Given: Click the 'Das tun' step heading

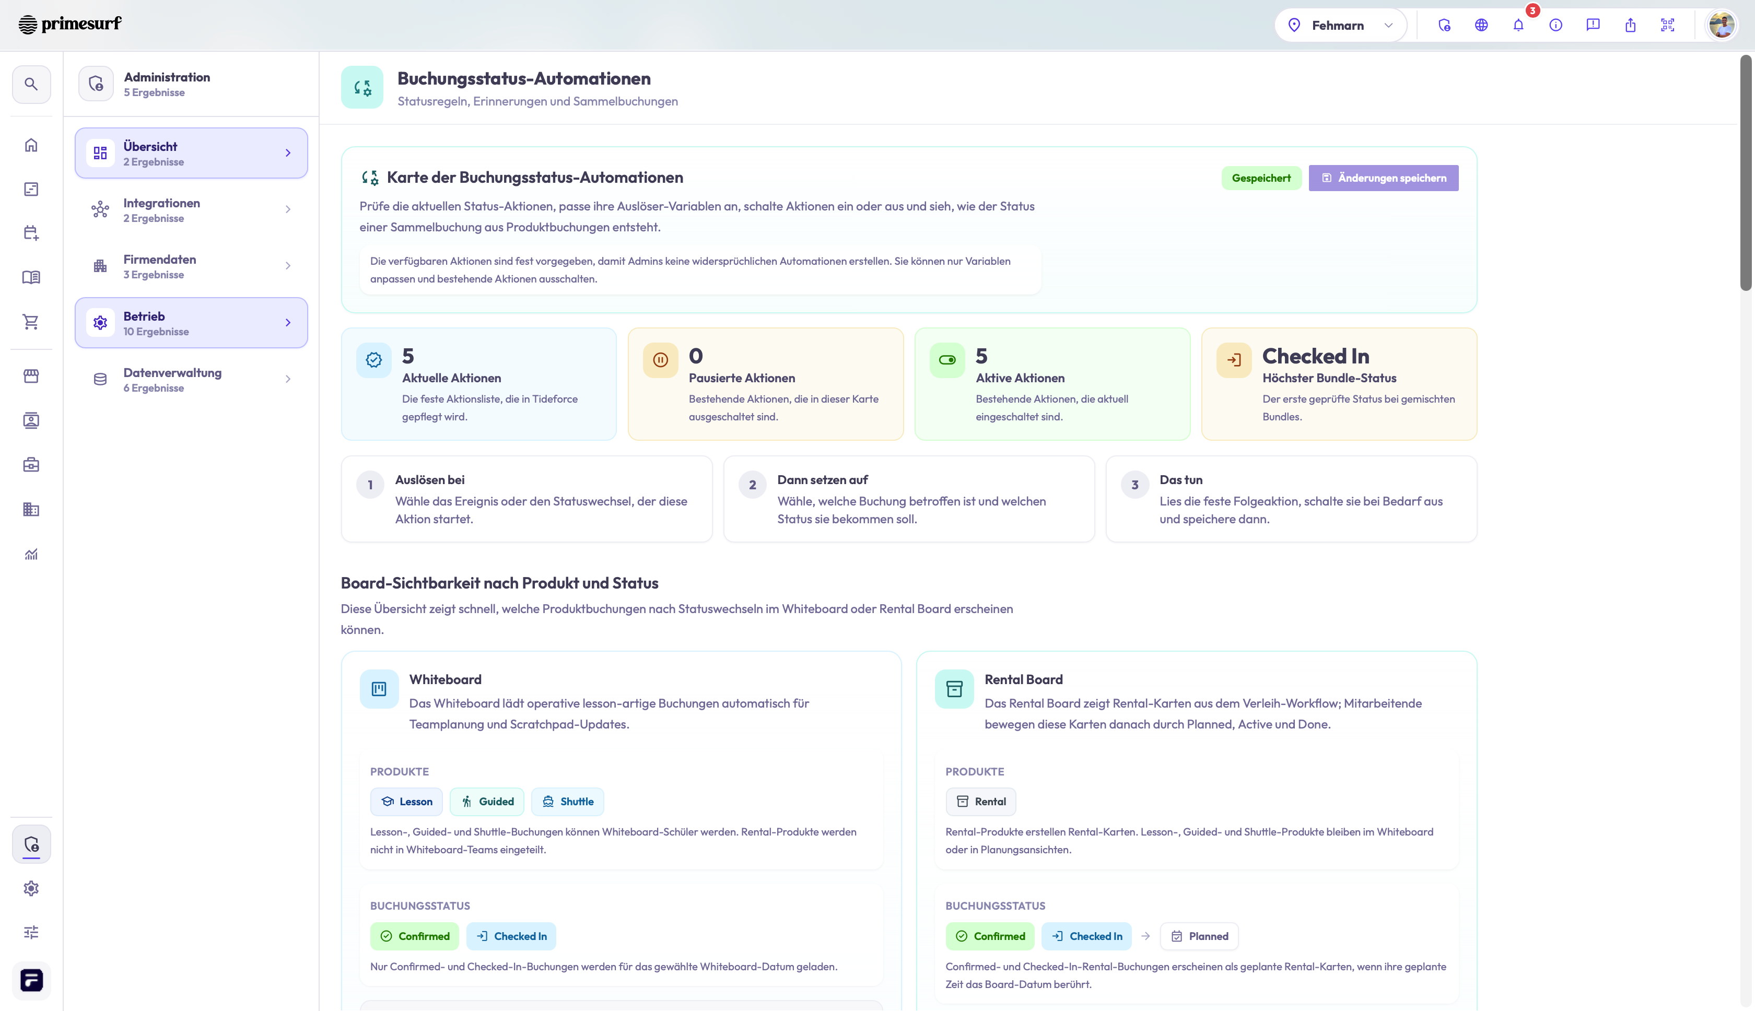Looking at the screenshot, I should (1180, 480).
